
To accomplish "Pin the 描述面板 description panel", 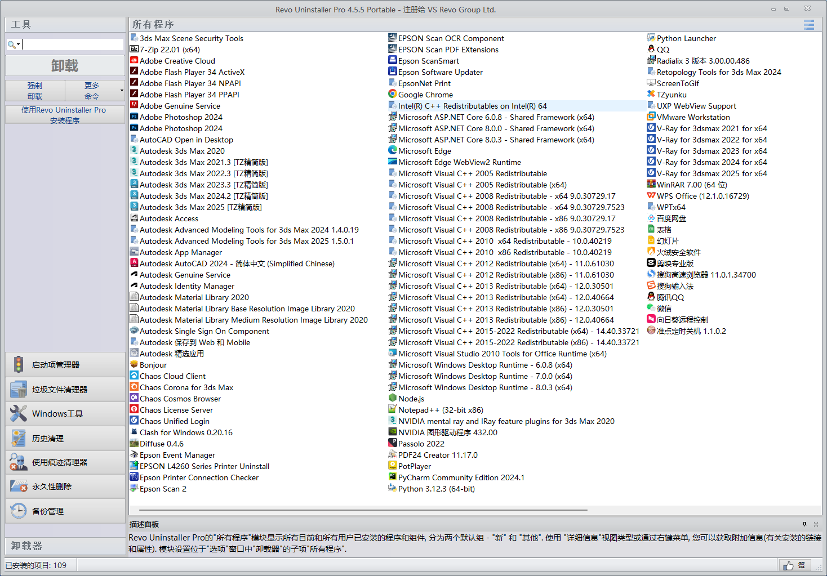I will (804, 524).
